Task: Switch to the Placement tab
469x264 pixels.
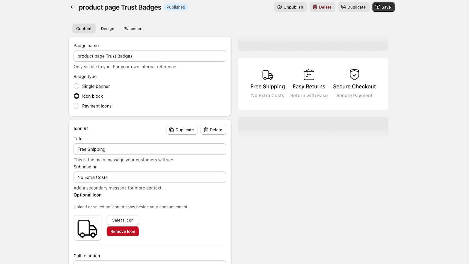Action: (133, 28)
